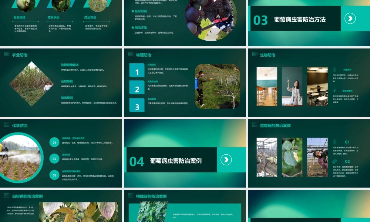
Task: Click the 01 circle badge in 化学防治 slide
Action: click(54, 142)
